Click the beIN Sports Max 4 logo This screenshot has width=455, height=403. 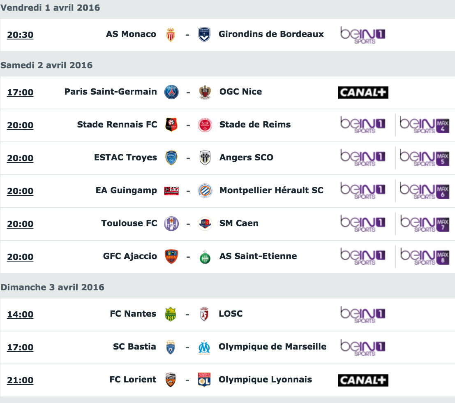click(425, 125)
